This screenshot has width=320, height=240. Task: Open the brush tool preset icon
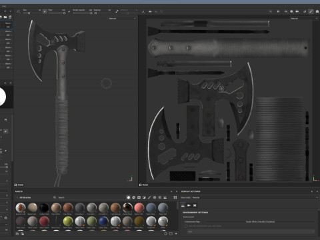tap(19, 11)
